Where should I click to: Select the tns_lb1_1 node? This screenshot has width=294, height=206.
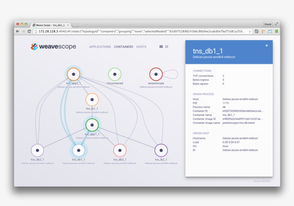click(x=92, y=99)
